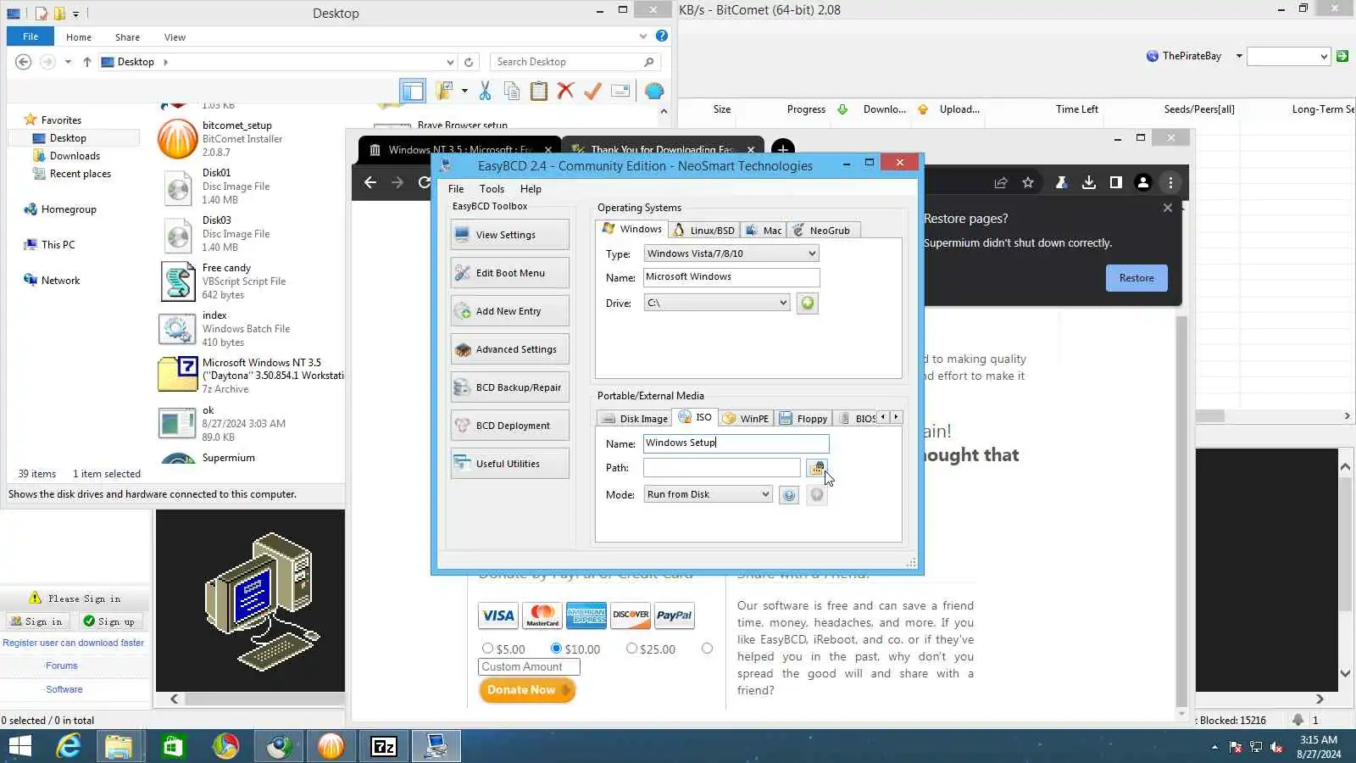
Task: Open Edit Boot Menu in EasyBCD
Action: click(x=510, y=273)
